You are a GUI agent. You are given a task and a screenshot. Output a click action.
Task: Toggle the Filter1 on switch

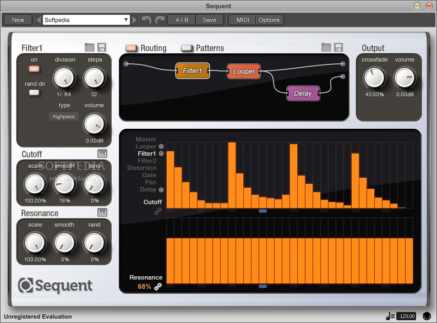coord(34,69)
